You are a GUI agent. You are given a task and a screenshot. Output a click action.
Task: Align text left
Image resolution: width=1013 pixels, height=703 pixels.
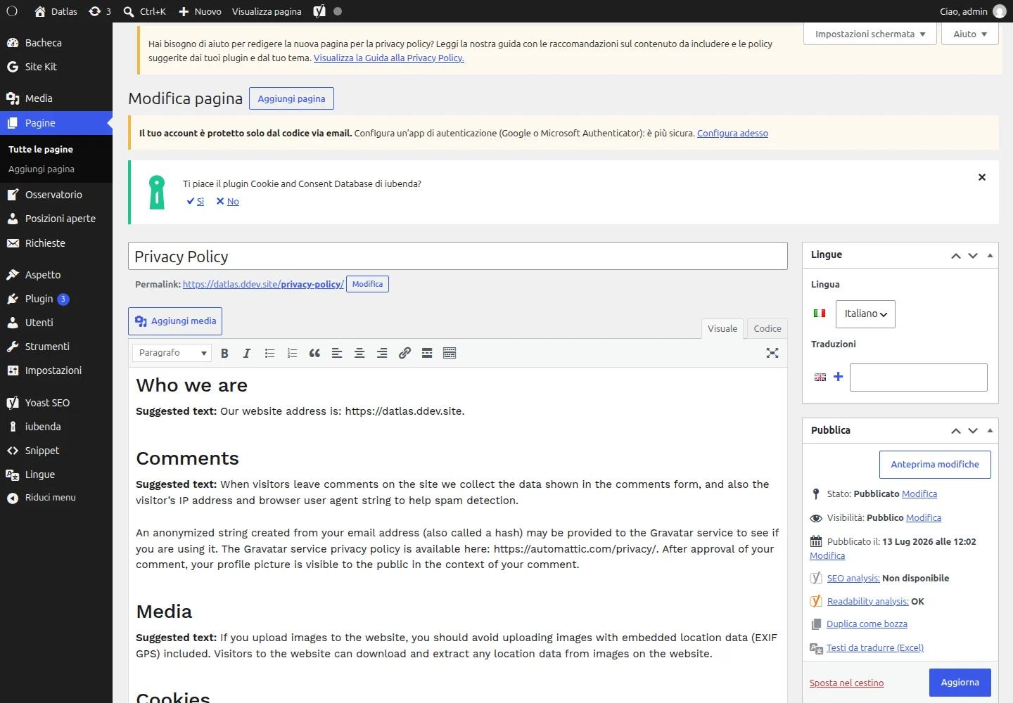pyautogui.click(x=337, y=353)
